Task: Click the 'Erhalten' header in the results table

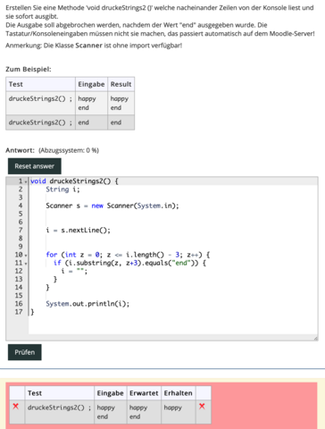Action: point(178,393)
